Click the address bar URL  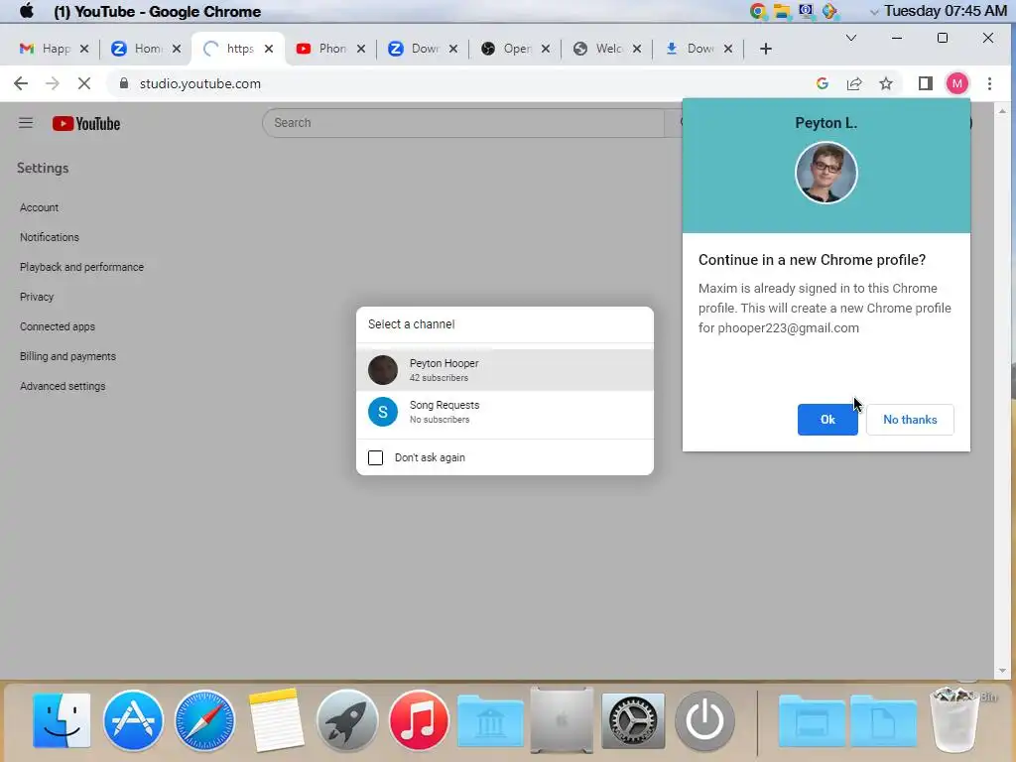200,83
